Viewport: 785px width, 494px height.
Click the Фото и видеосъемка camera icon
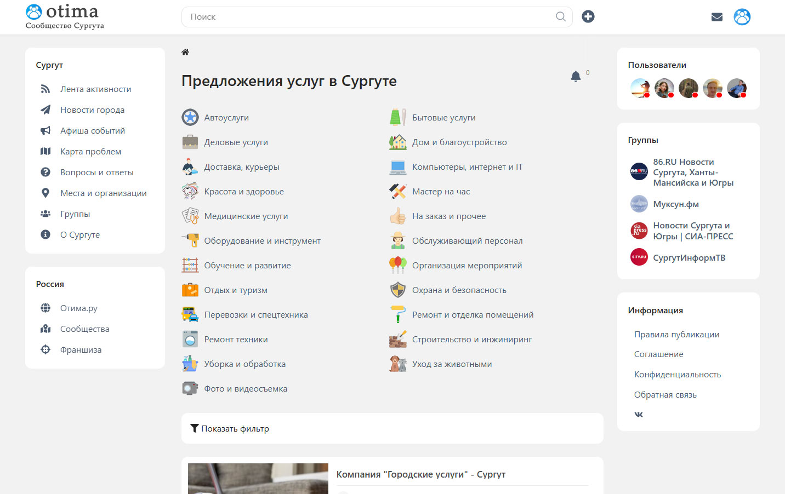pyautogui.click(x=190, y=388)
